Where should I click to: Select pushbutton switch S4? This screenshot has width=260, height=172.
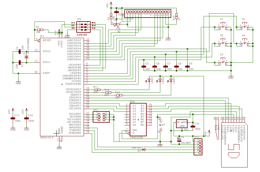pos(245,43)
